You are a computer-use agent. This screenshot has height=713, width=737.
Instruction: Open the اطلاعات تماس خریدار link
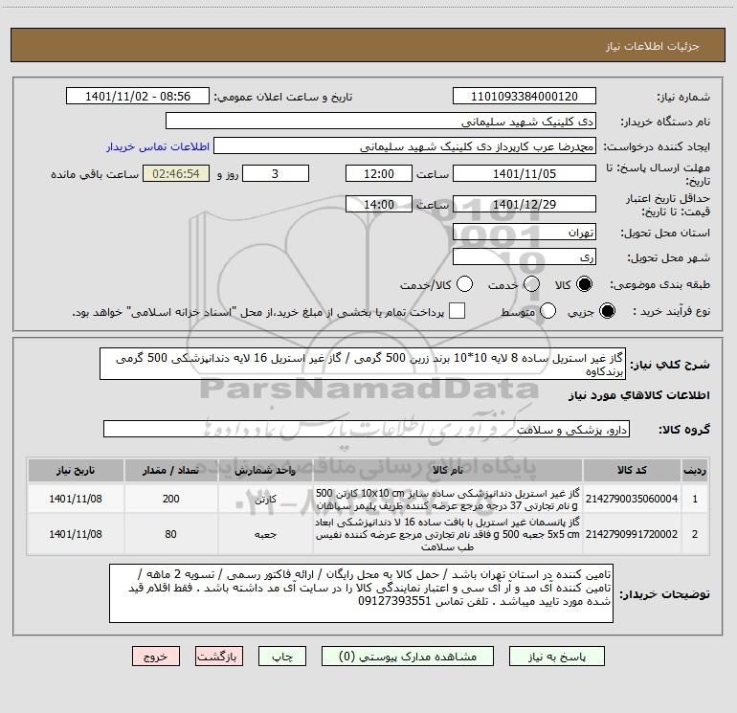click(x=158, y=146)
